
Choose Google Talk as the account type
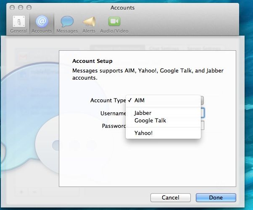coord(163,121)
